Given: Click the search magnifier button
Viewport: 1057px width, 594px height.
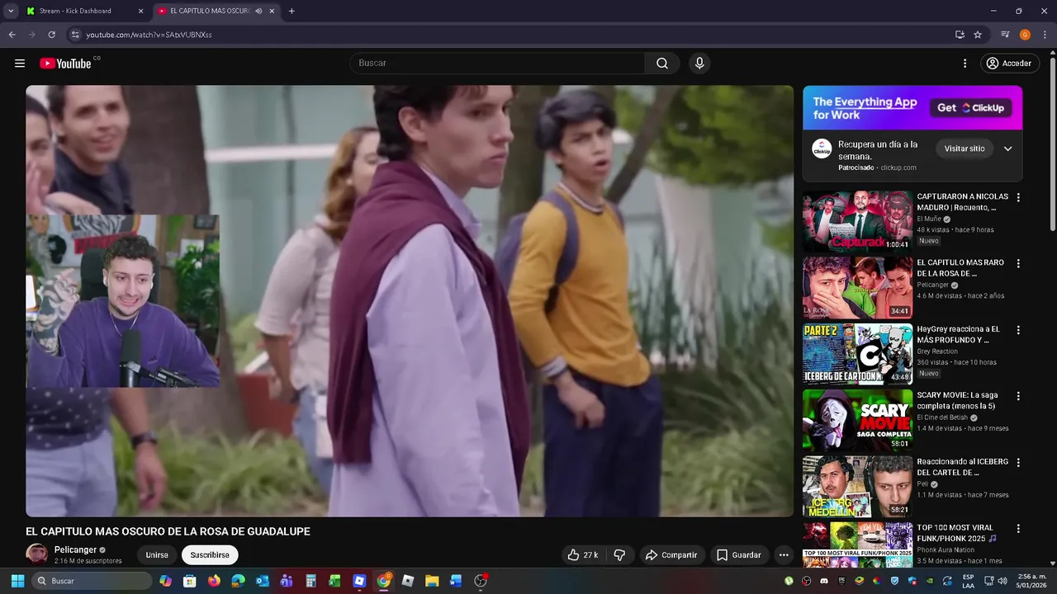Looking at the screenshot, I should point(662,64).
